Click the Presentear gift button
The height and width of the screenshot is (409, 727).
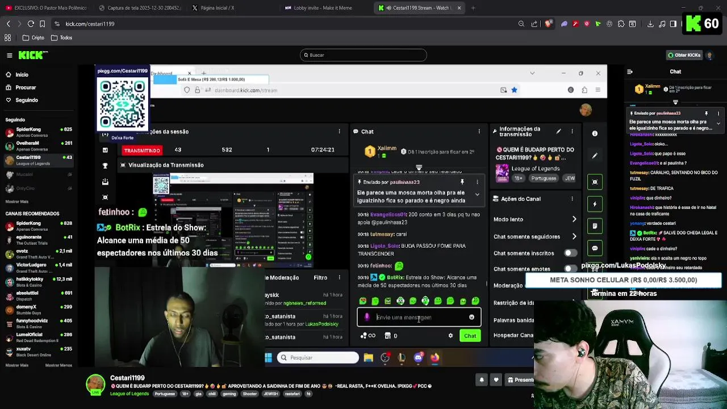point(521,380)
